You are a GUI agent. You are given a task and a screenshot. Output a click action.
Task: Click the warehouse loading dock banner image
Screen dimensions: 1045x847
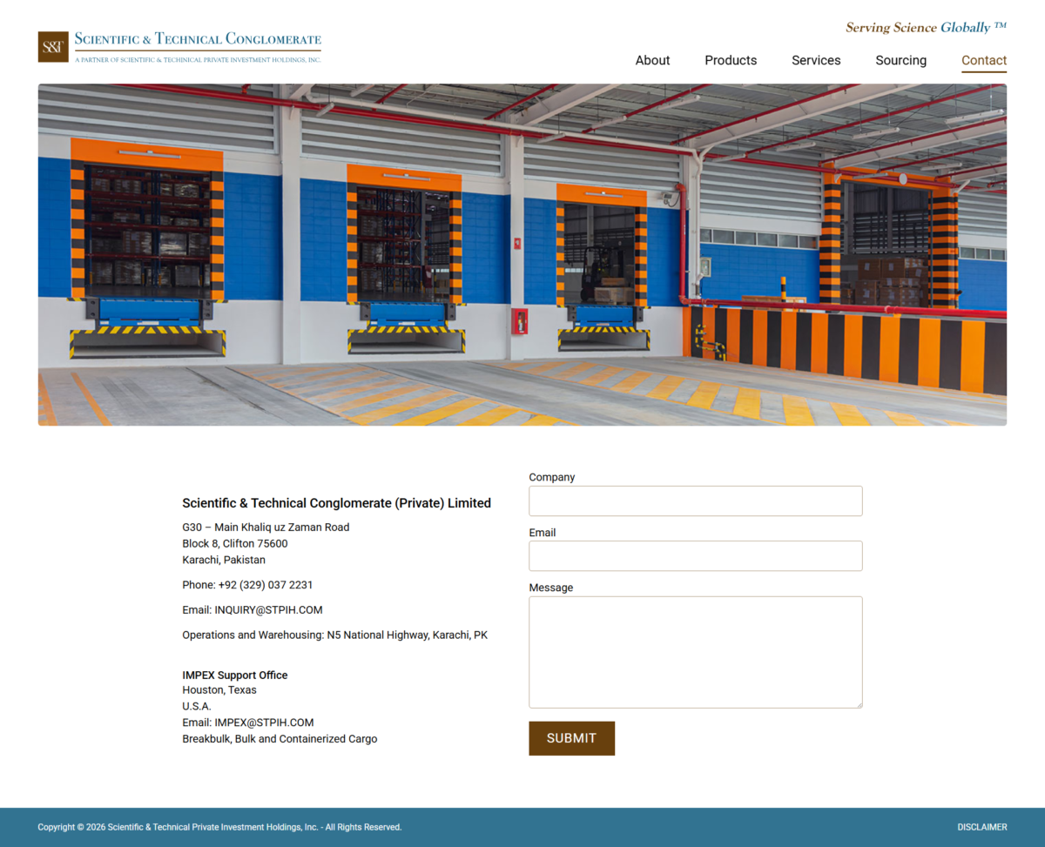(522, 255)
